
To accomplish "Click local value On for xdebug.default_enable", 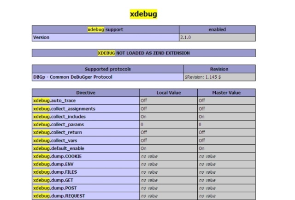I will click(x=169, y=148).
